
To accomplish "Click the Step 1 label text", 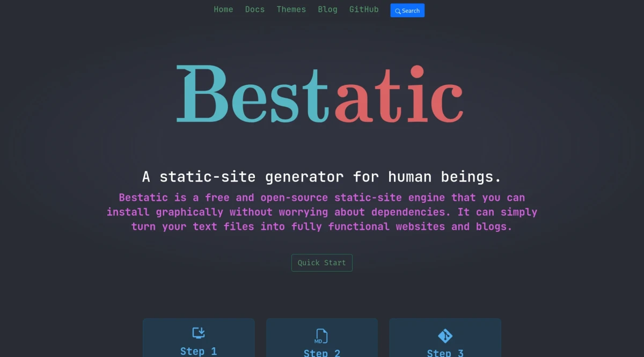I will (x=199, y=351).
